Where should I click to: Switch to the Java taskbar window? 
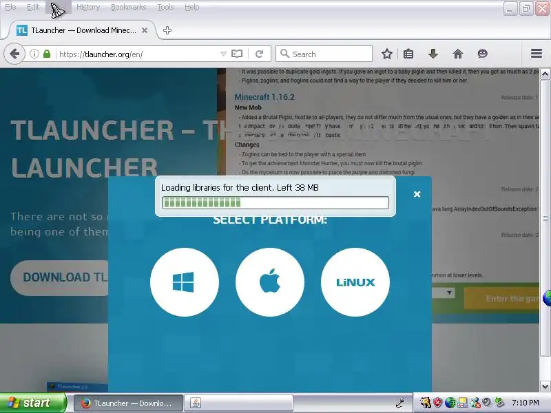(x=239, y=403)
